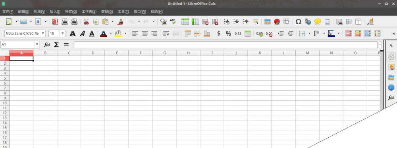Open the paste options dropdown arrow
The width and height of the screenshot is (397, 148).
[113, 22]
